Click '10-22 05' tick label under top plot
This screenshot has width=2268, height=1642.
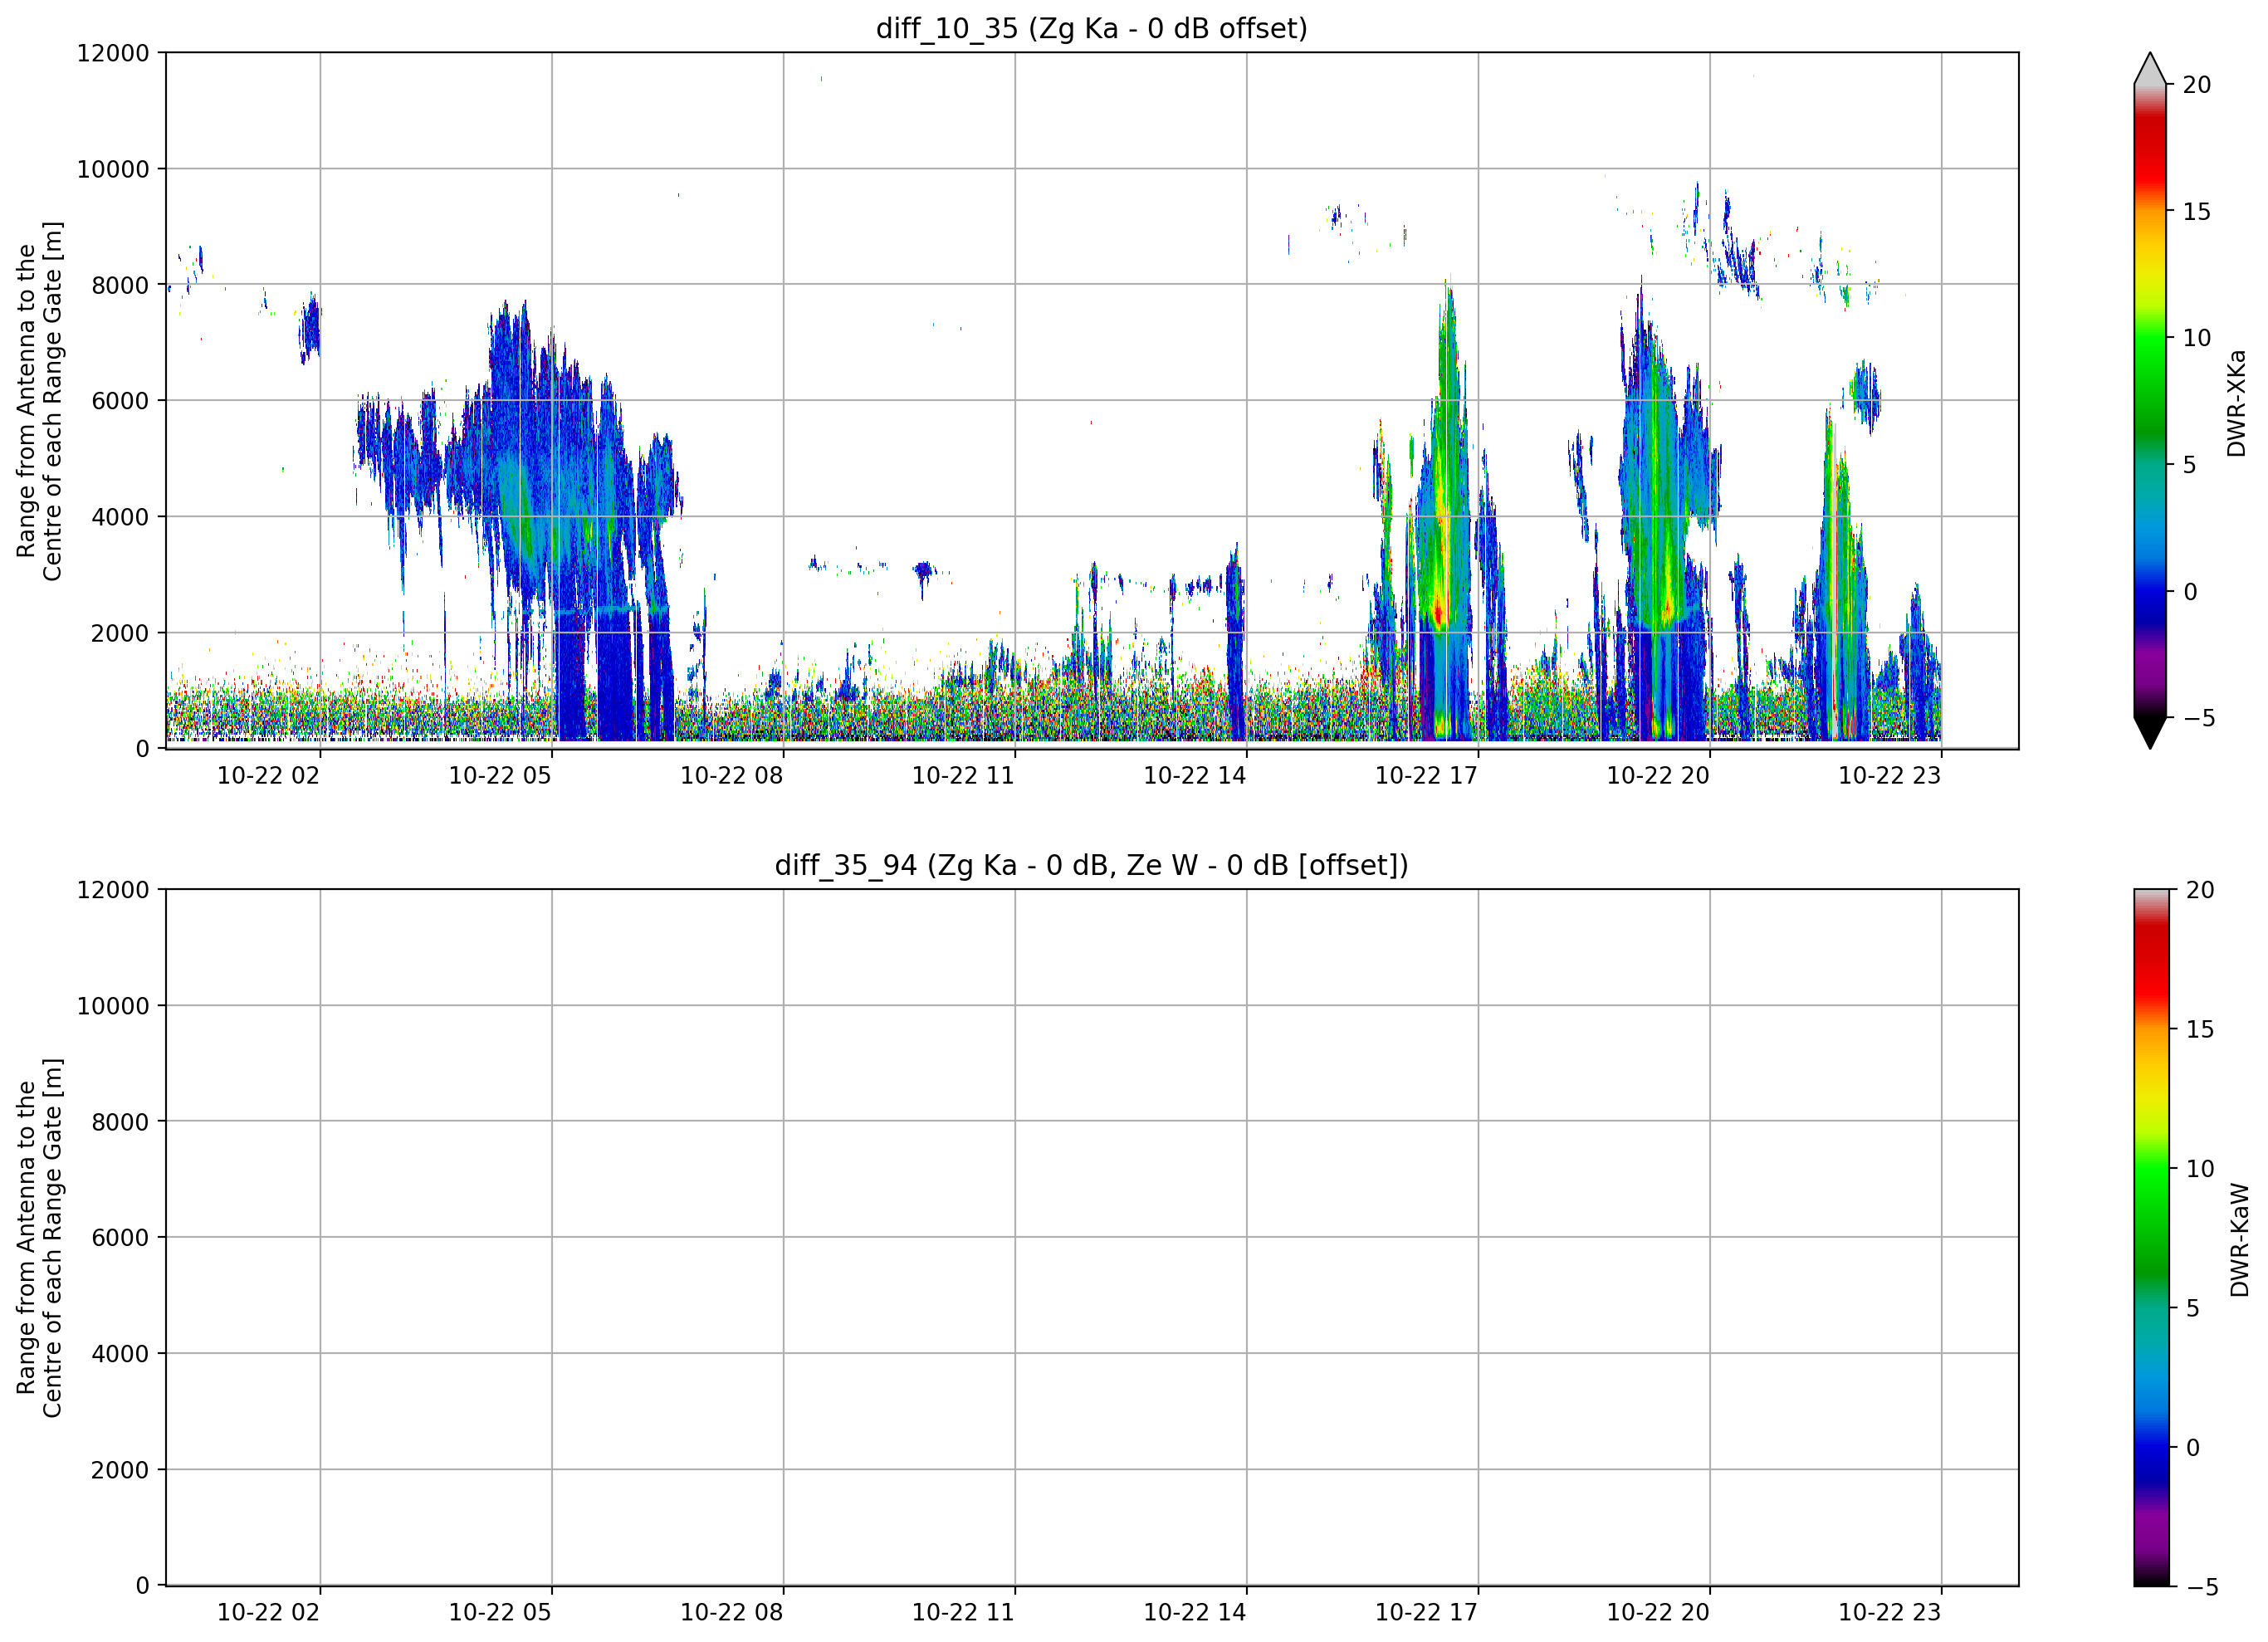click(x=500, y=776)
